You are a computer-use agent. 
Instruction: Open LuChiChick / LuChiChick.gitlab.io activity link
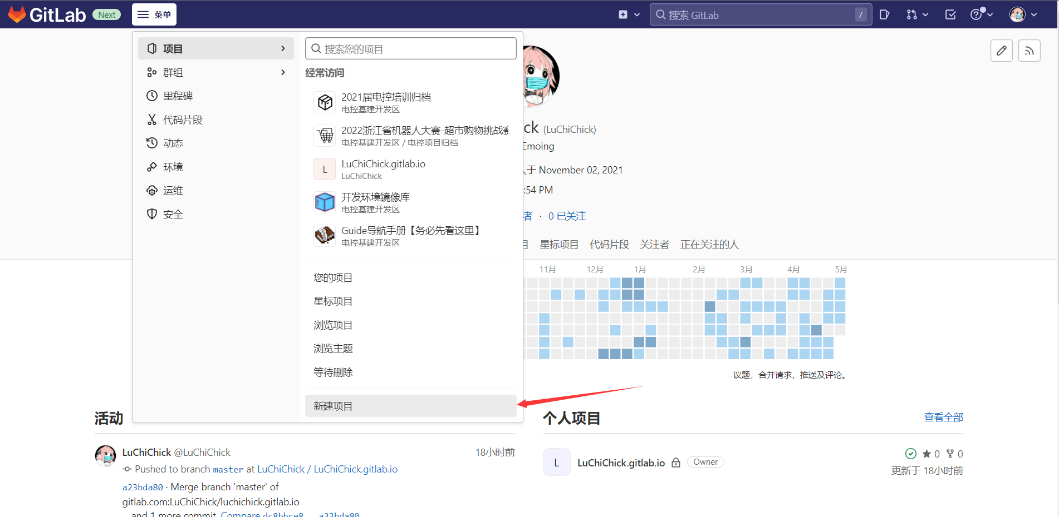327,469
